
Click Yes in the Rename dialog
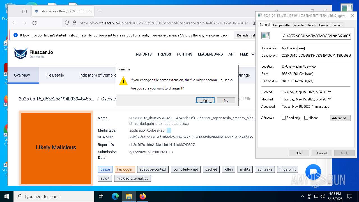tap(205, 100)
